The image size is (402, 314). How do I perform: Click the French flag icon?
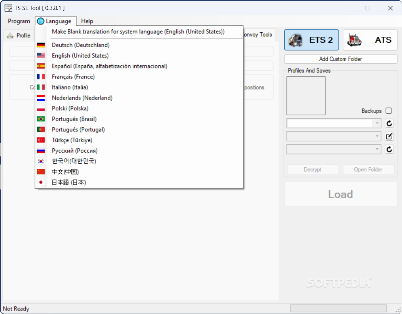click(x=41, y=76)
